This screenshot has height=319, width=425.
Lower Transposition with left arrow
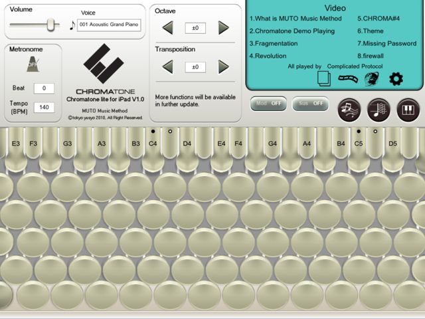click(168, 66)
